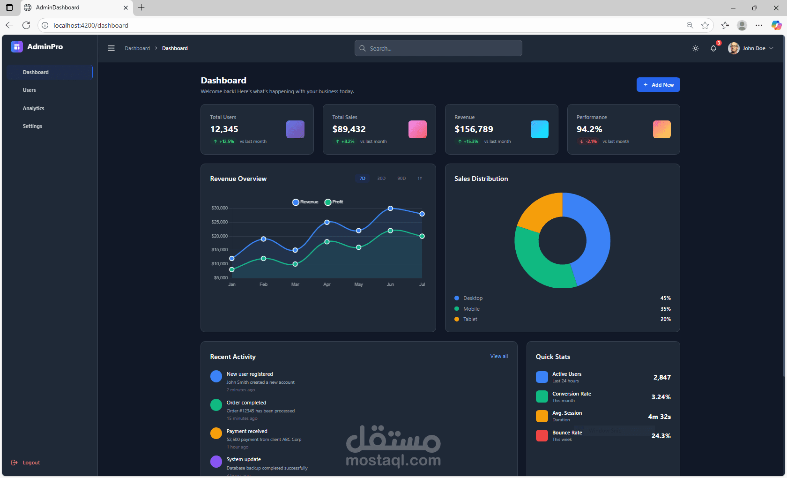Go to Users in the sidebar
787x478 pixels.
pyautogui.click(x=50, y=90)
